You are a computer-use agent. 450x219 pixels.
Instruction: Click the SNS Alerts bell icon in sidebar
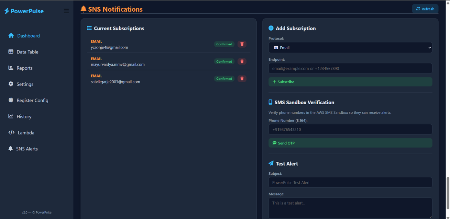click(10, 149)
